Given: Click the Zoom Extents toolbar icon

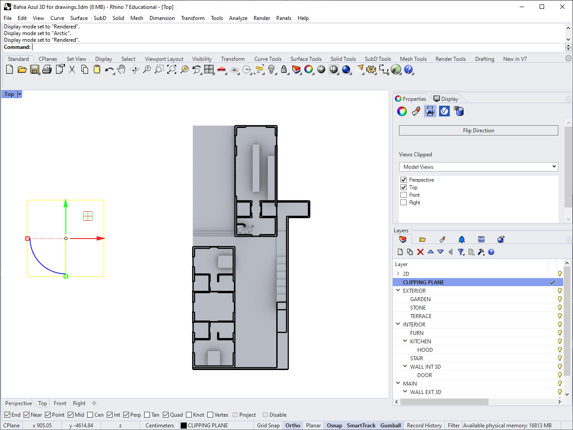Looking at the screenshot, I should (171, 69).
